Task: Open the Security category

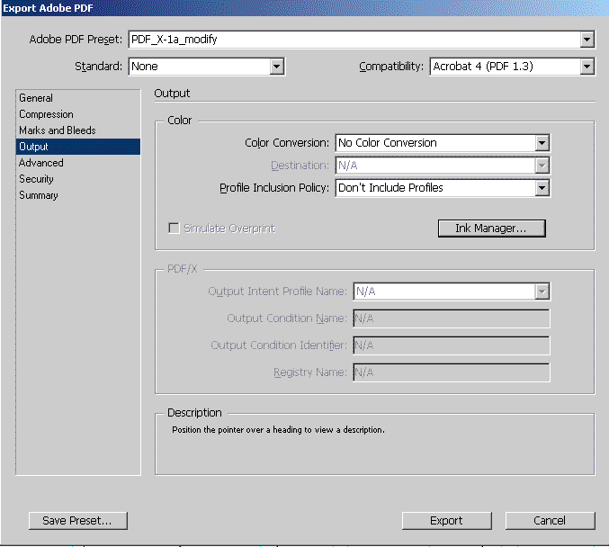Action: [x=78, y=179]
